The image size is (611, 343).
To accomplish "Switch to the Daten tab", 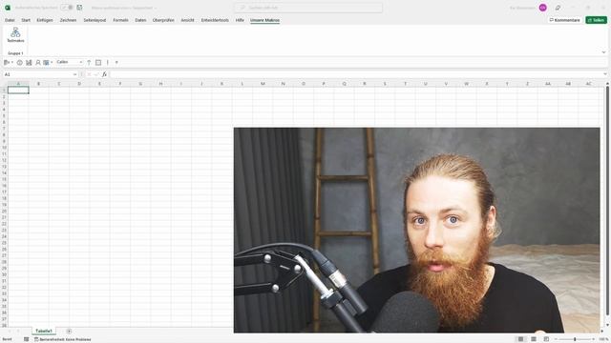I will 140,20.
